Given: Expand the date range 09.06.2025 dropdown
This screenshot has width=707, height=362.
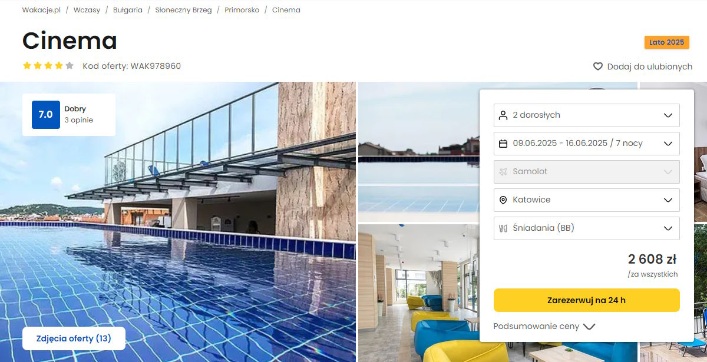Looking at the screenshot, I should [x=587, y=144].
